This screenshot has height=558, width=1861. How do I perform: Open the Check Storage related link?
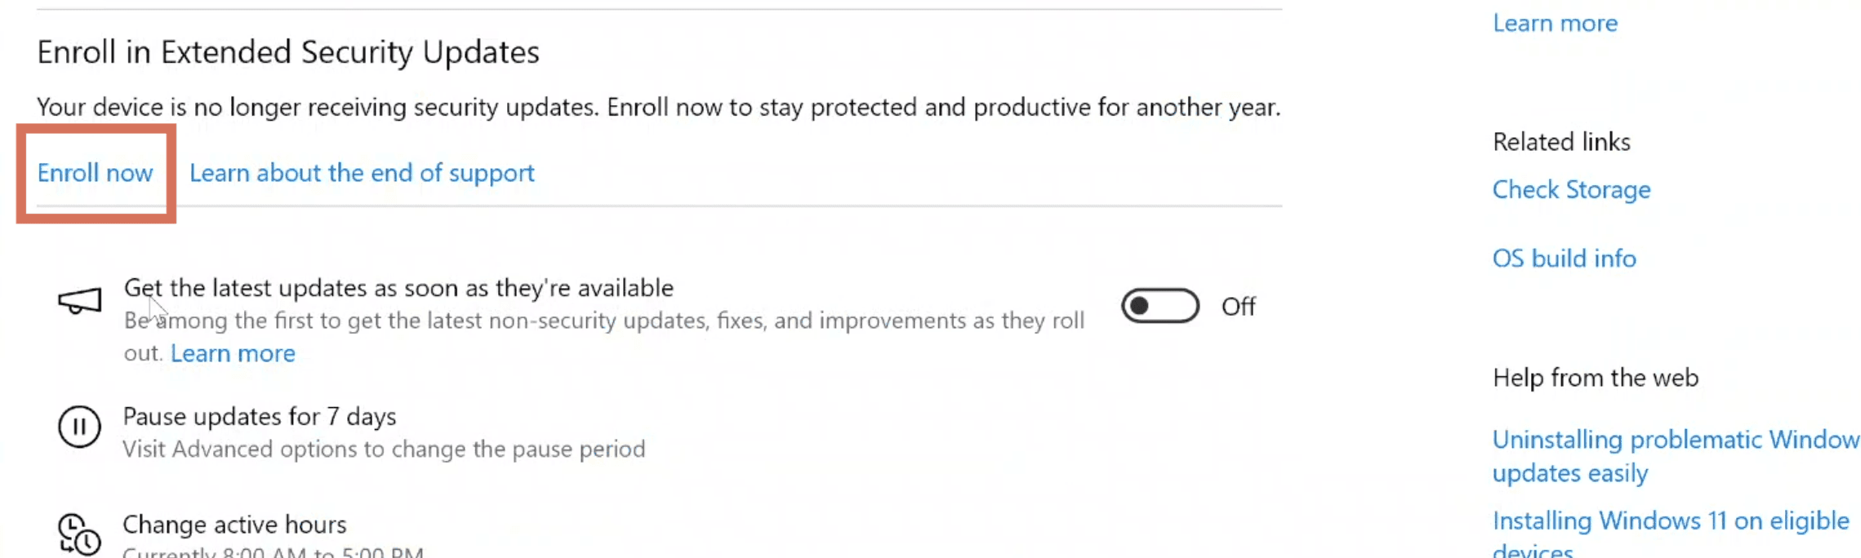pos(1571,190)
